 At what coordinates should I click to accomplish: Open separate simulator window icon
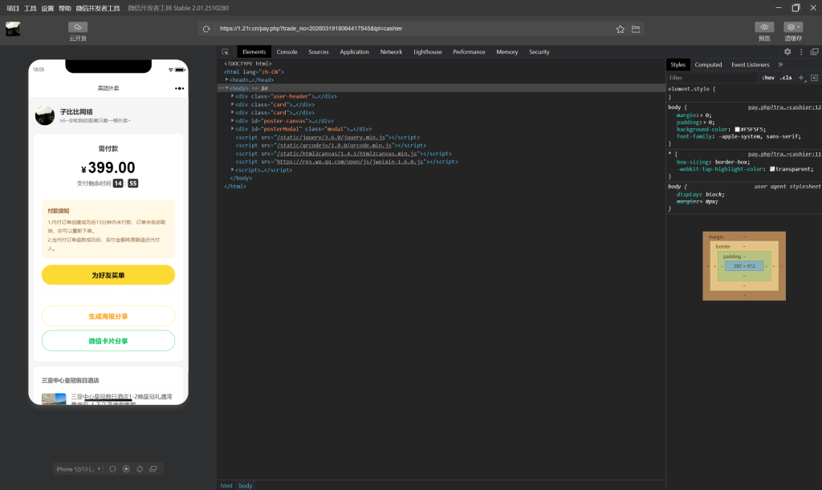point(153,469)
